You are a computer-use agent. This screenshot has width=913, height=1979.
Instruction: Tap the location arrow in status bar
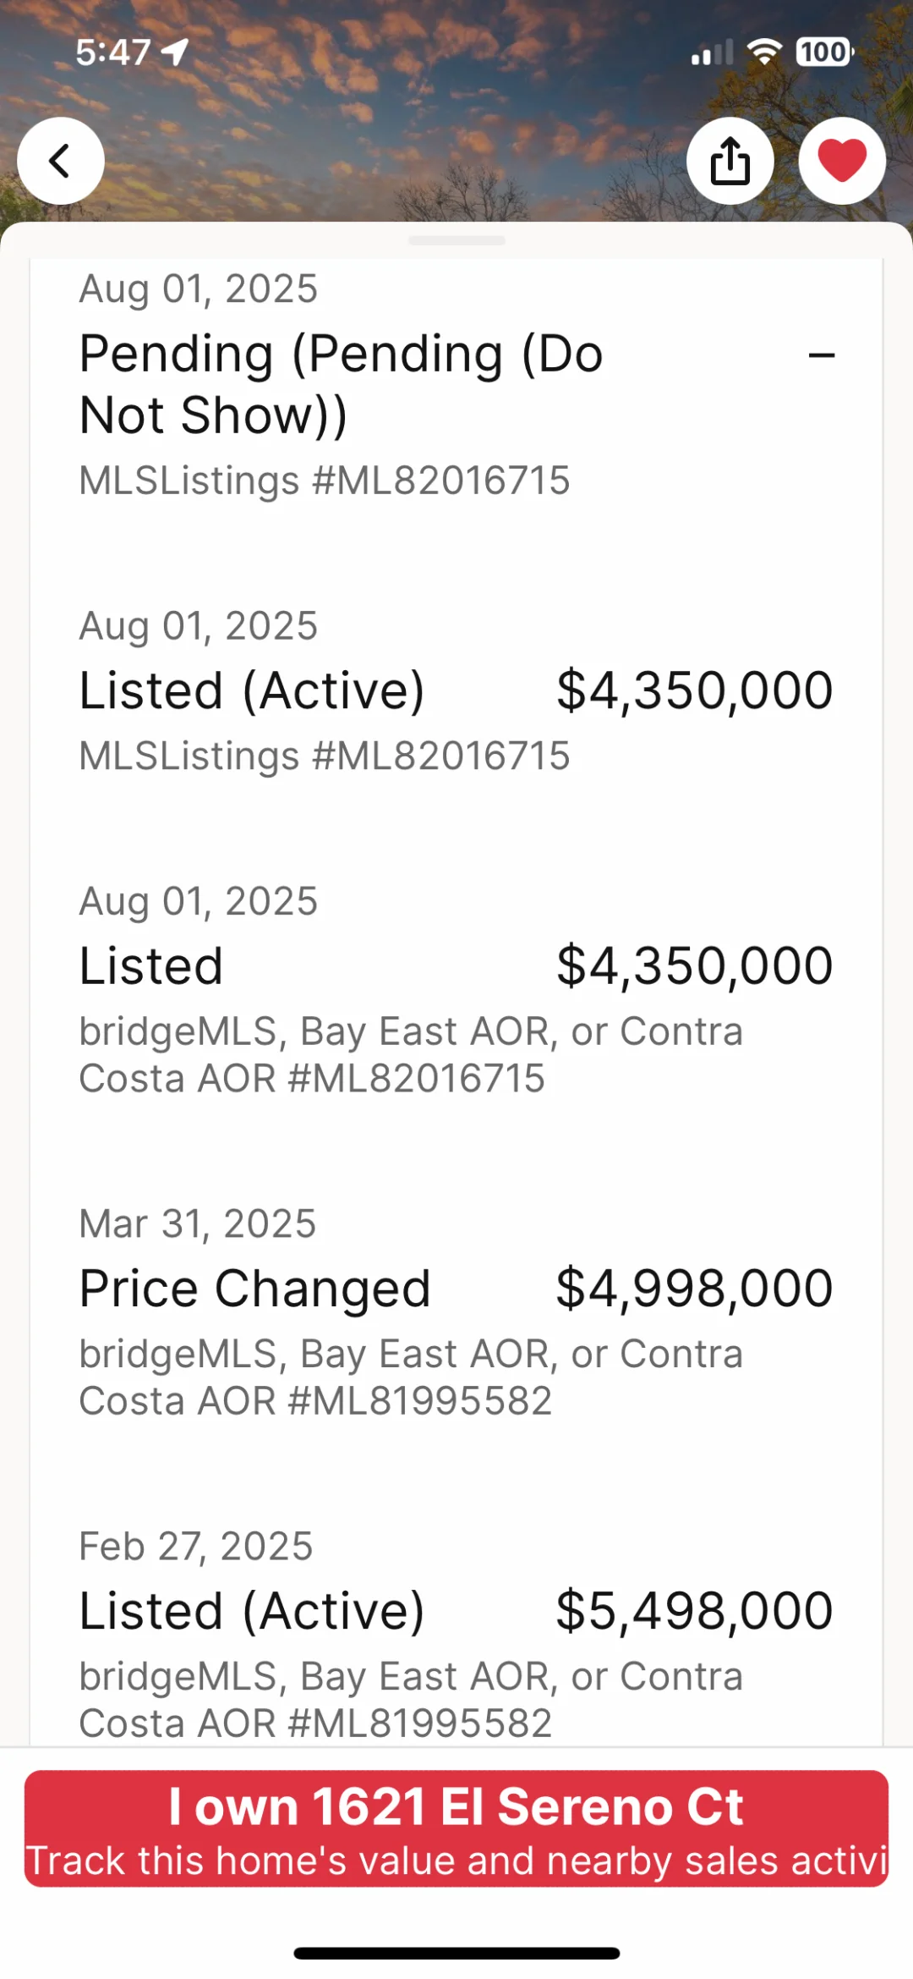point(175,52)
